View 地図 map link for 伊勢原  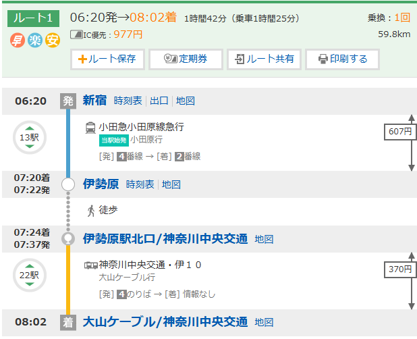tap(171, 184)
